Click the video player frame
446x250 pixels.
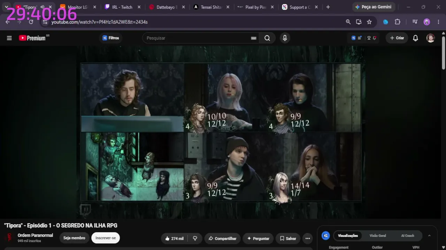(221, 132)
